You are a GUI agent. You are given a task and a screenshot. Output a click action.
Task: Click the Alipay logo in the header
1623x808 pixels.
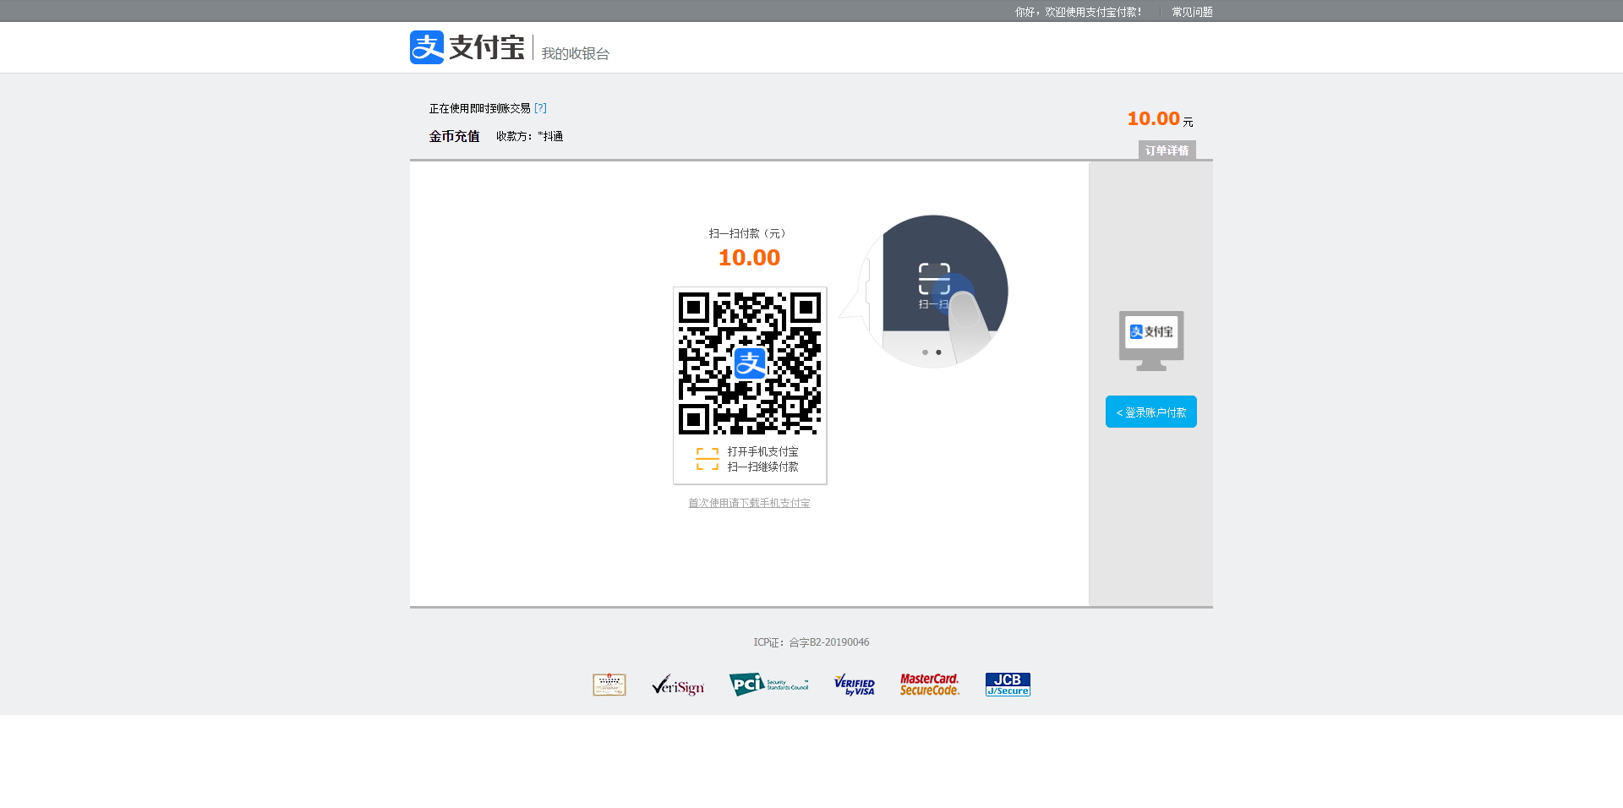pyautogui.click(x=467, y=47)
